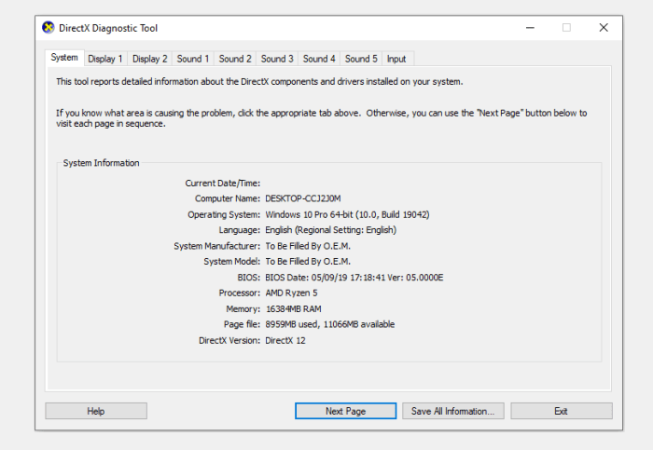
Task: Click the English regional setting language value
Action: [330, 230]
